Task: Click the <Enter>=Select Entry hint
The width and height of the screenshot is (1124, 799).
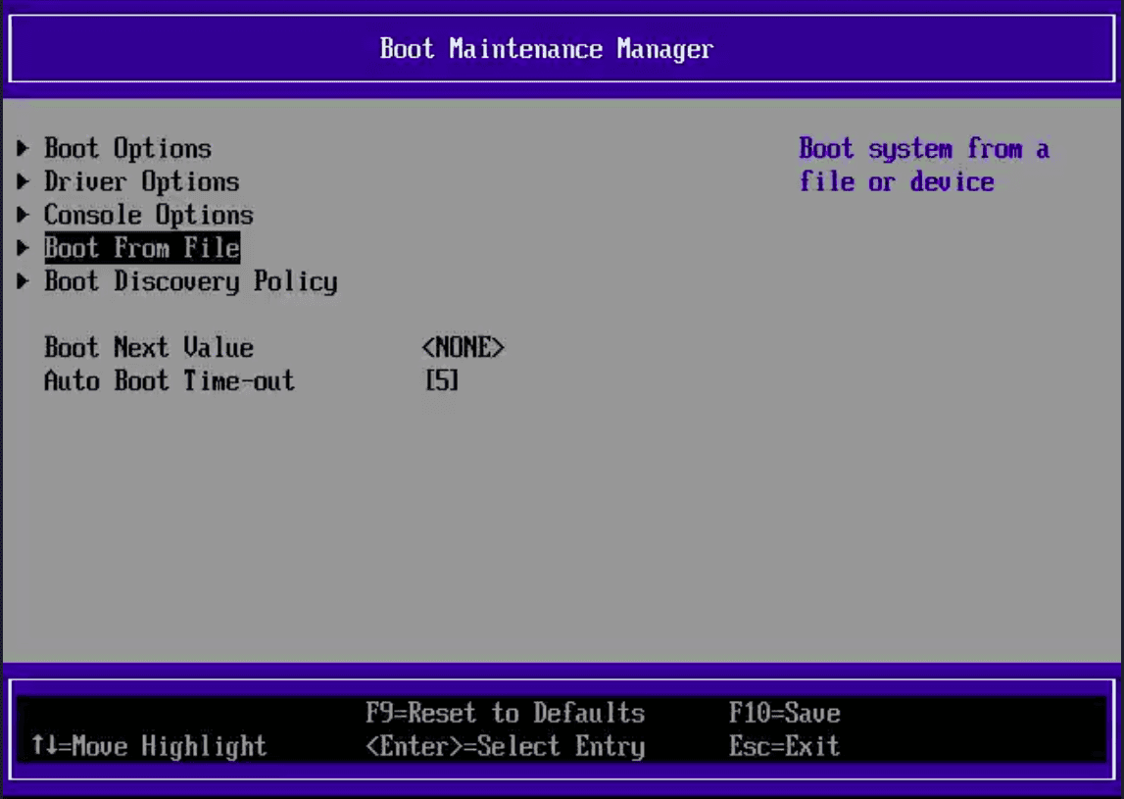Action: (505, 746)
